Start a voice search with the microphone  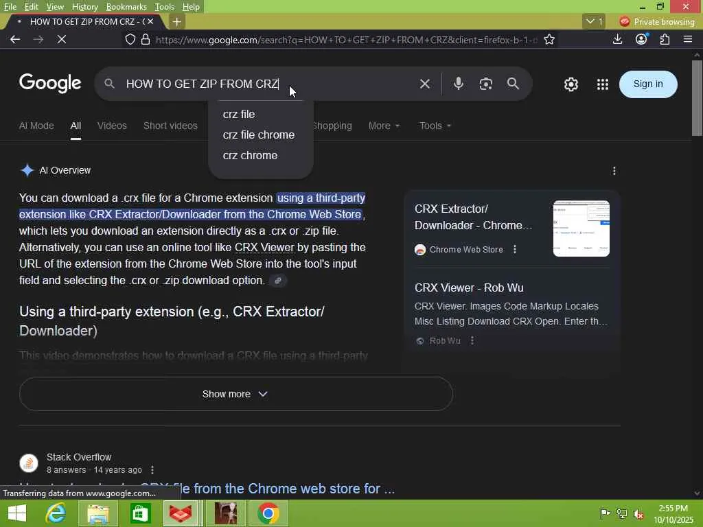click(458, 84)
